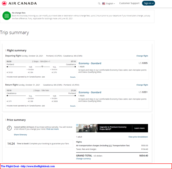
Task: Click Share itinerary
Action: (20, 135)
